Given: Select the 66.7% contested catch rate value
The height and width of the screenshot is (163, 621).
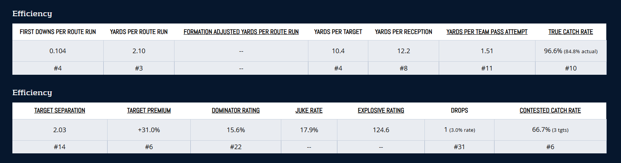Looking at the screenshot, I should [541, 130].
